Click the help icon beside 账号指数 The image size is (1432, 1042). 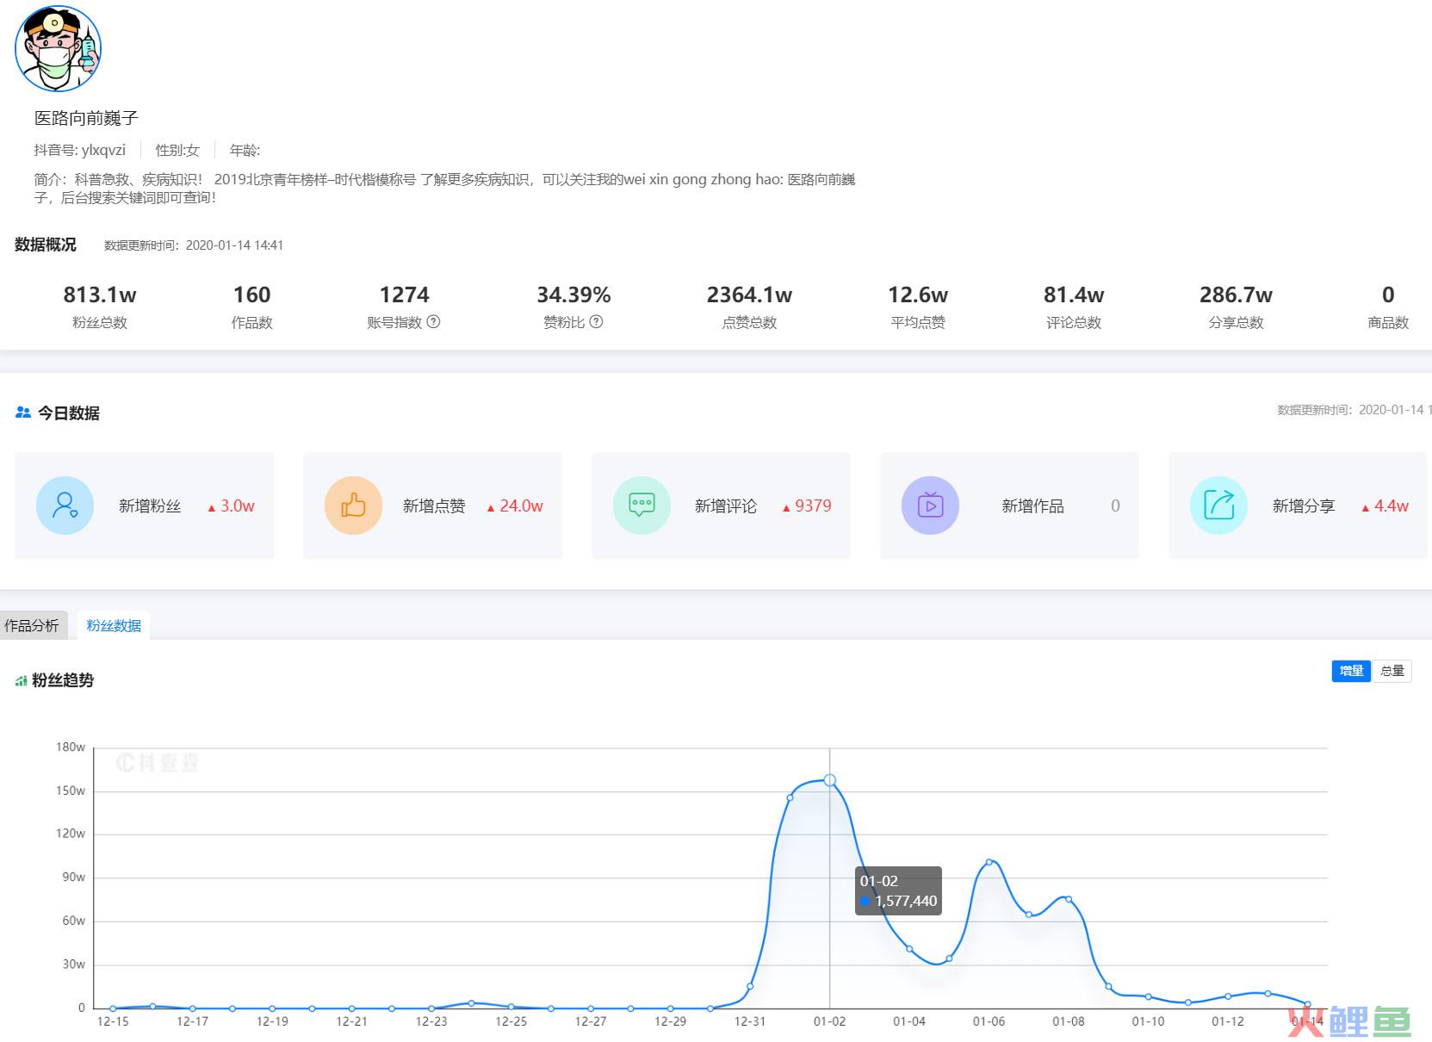(434, 322)
